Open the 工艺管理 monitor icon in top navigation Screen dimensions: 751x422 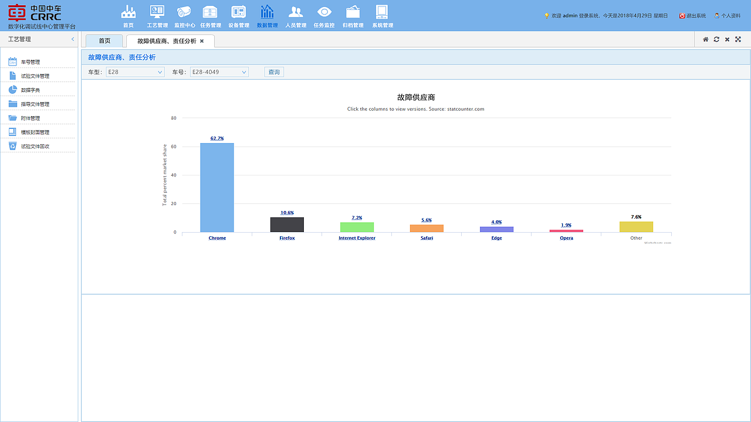(x=157, y=12)
